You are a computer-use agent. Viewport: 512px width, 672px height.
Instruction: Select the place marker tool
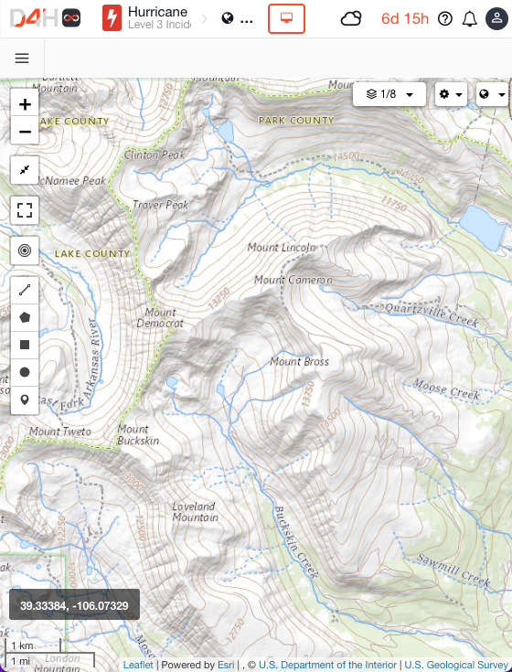(x=25, y=400)
